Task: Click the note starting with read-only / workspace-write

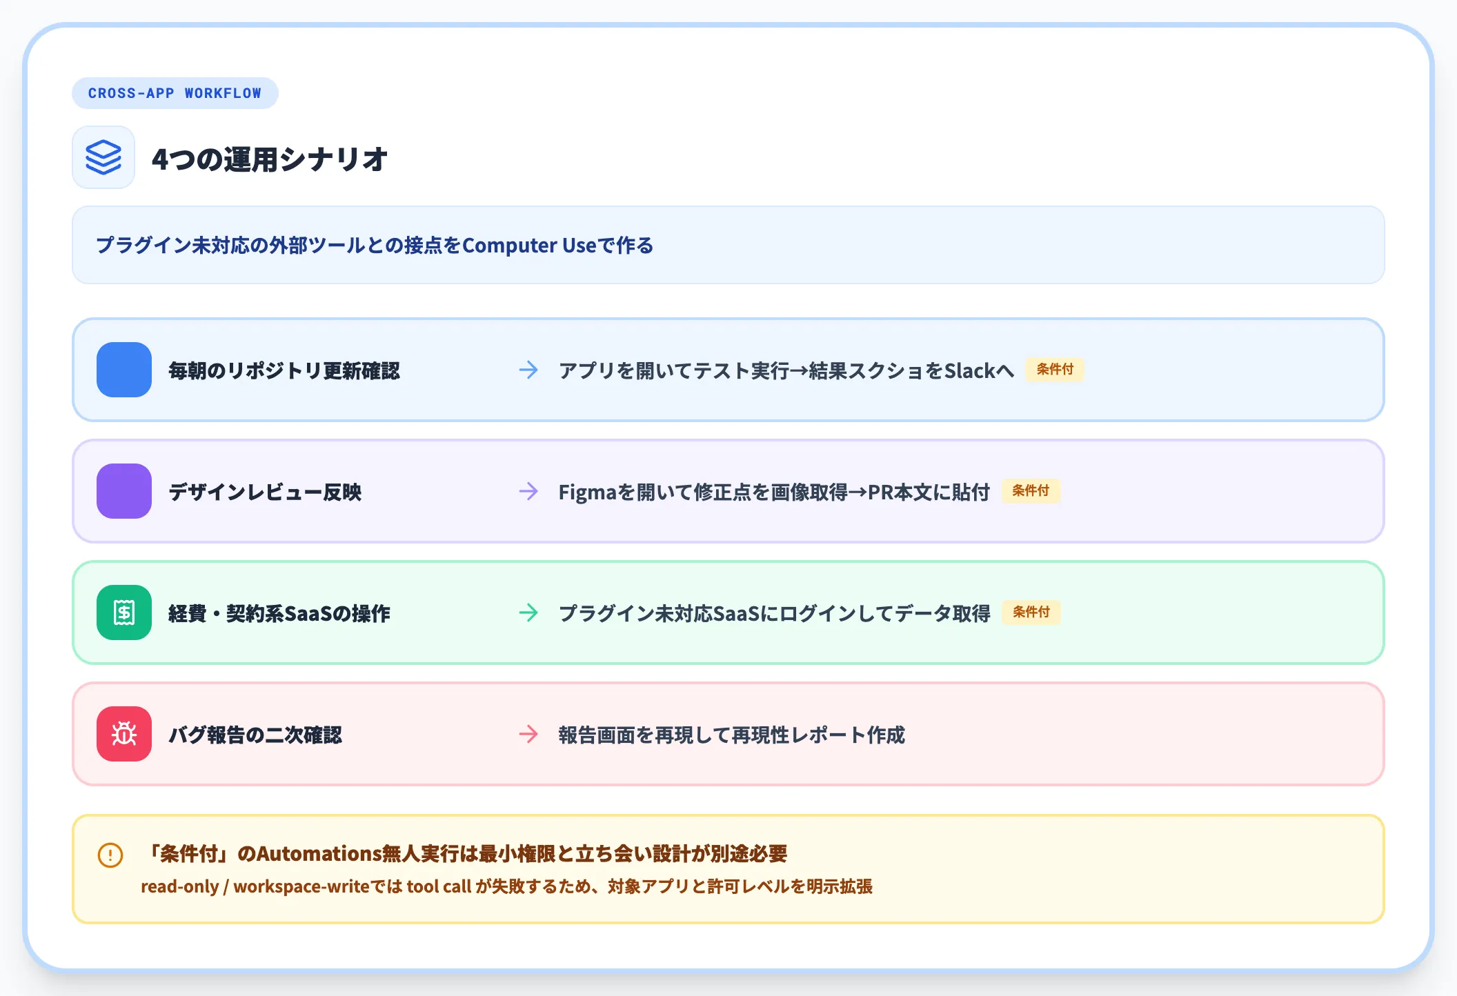Action: tap(507, 886)
